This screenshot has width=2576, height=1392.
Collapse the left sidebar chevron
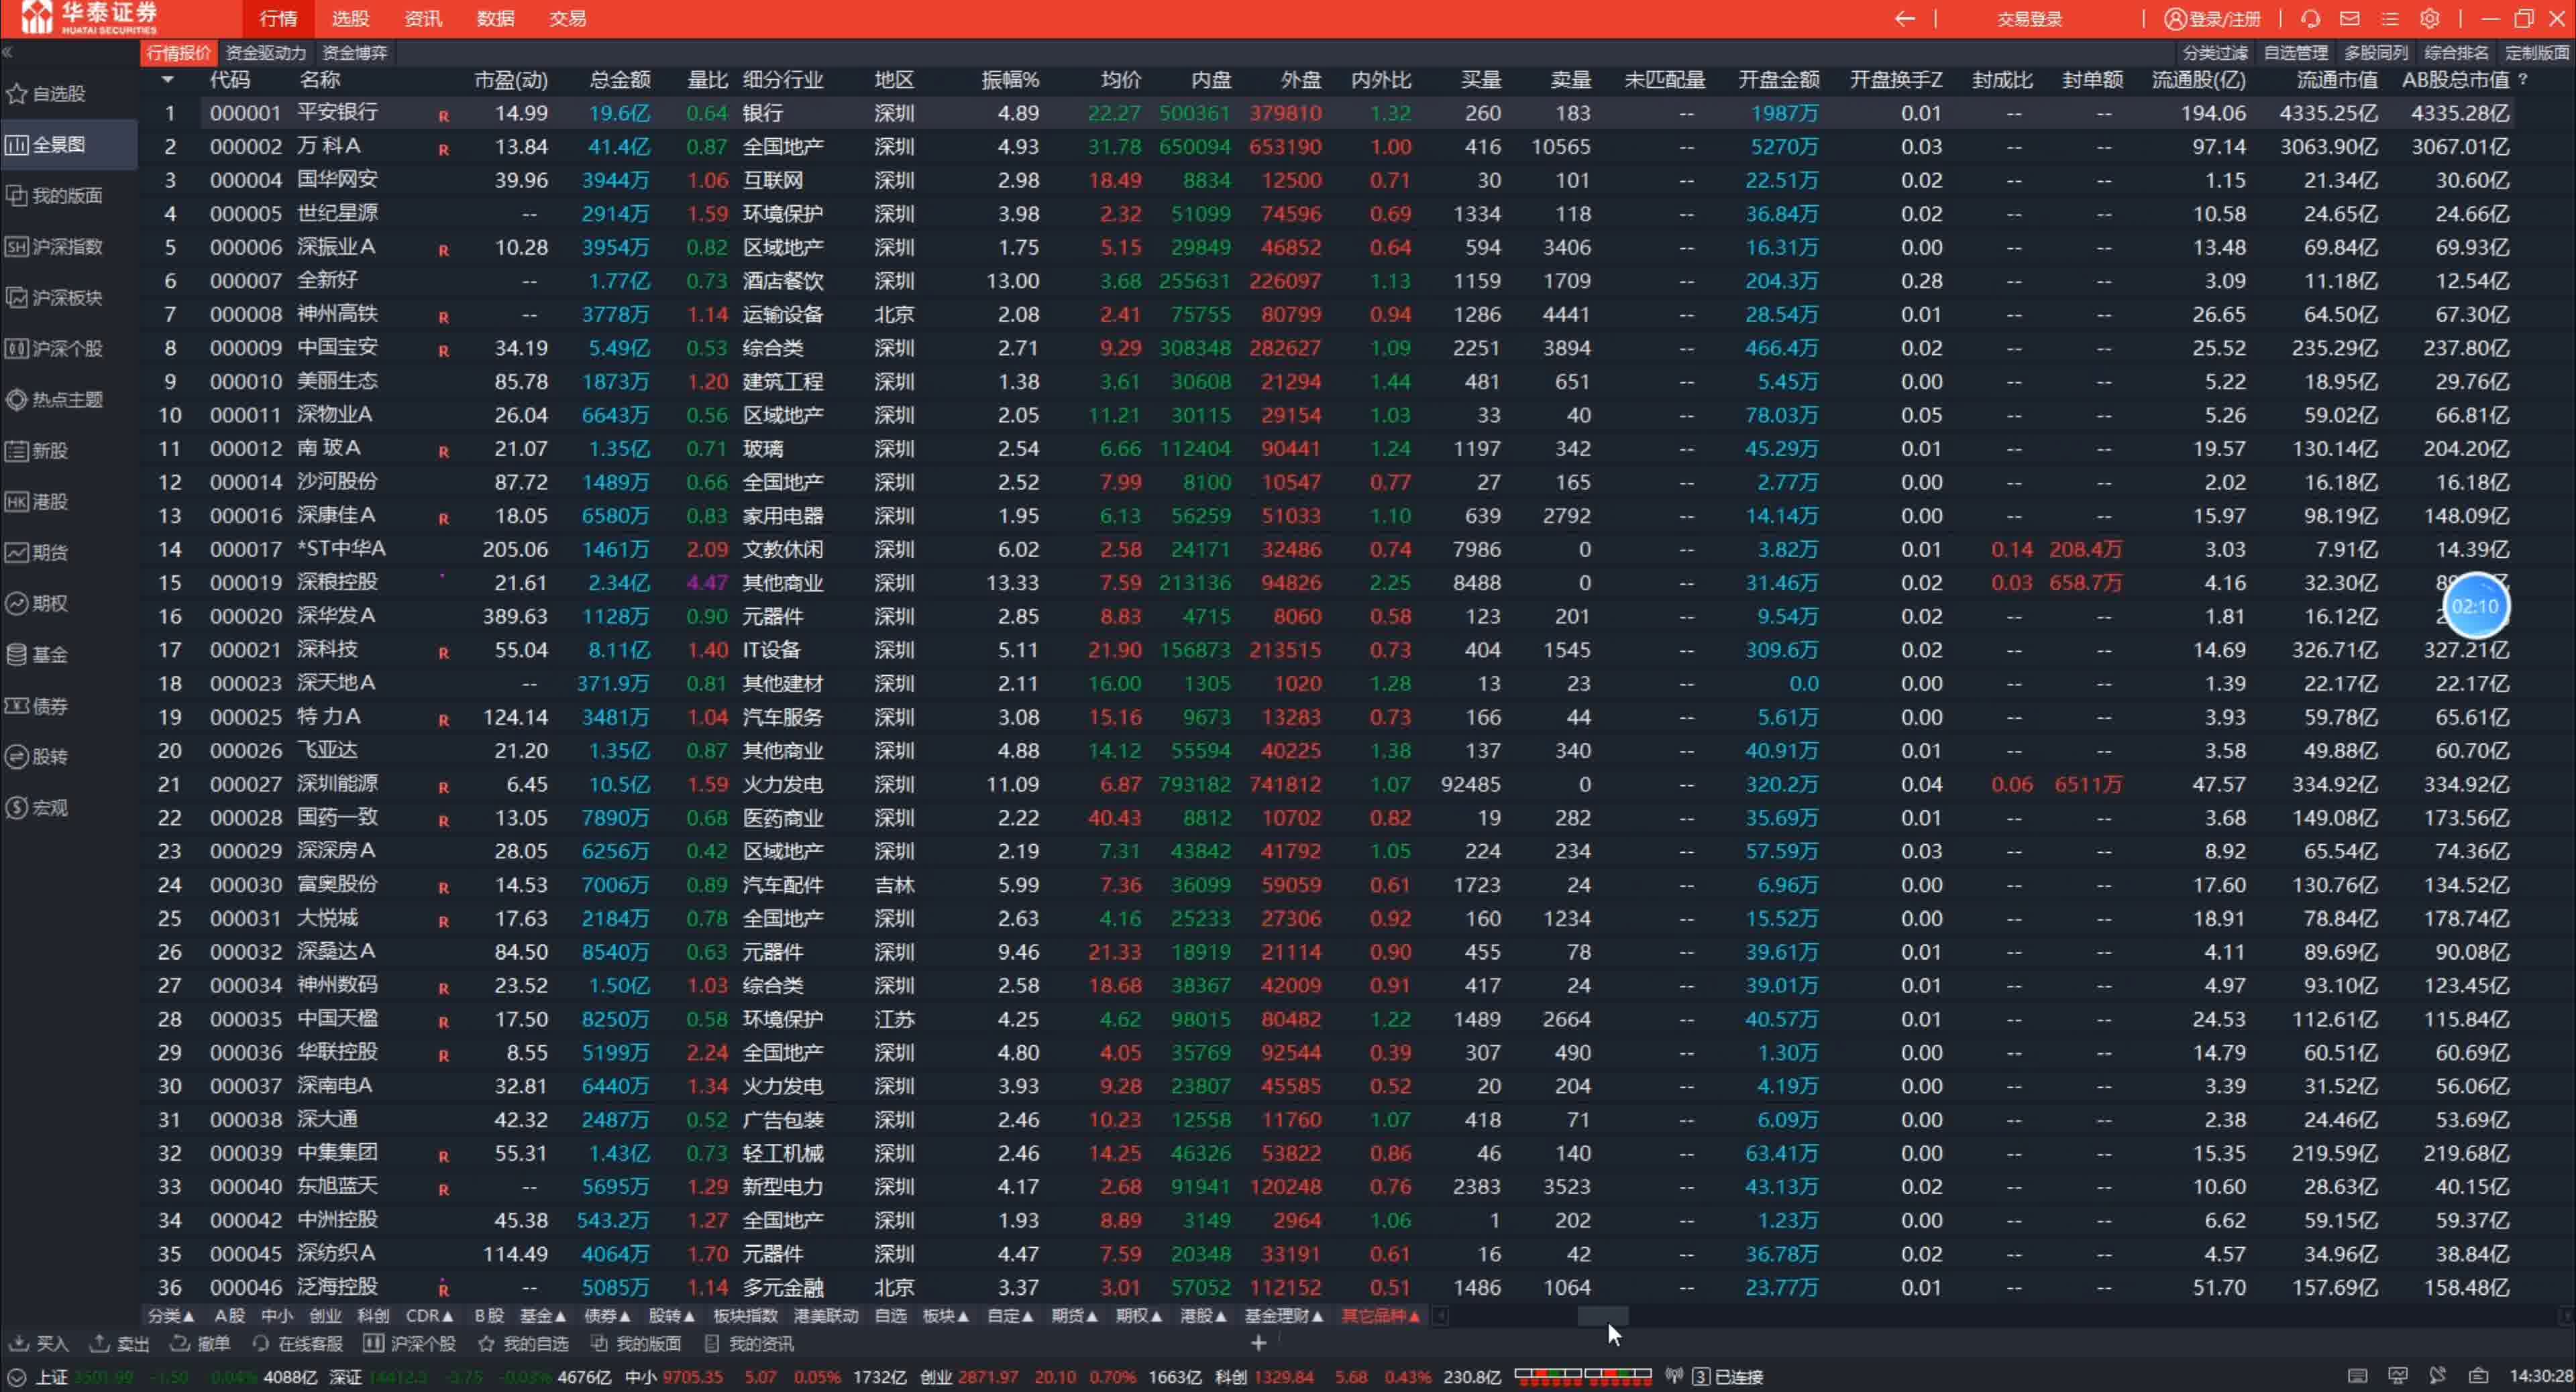click(x=7, y=52)
